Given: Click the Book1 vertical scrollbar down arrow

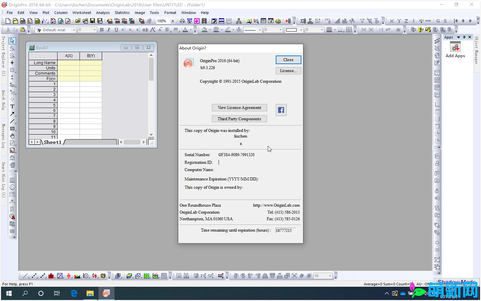Looking at the screenshot, I should tap(151, 135).
